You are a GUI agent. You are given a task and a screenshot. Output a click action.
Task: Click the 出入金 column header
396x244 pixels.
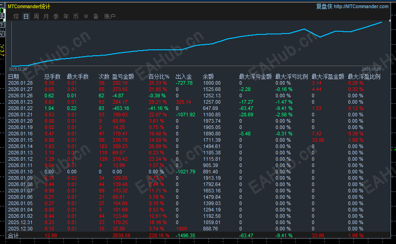tap(184, 77)
